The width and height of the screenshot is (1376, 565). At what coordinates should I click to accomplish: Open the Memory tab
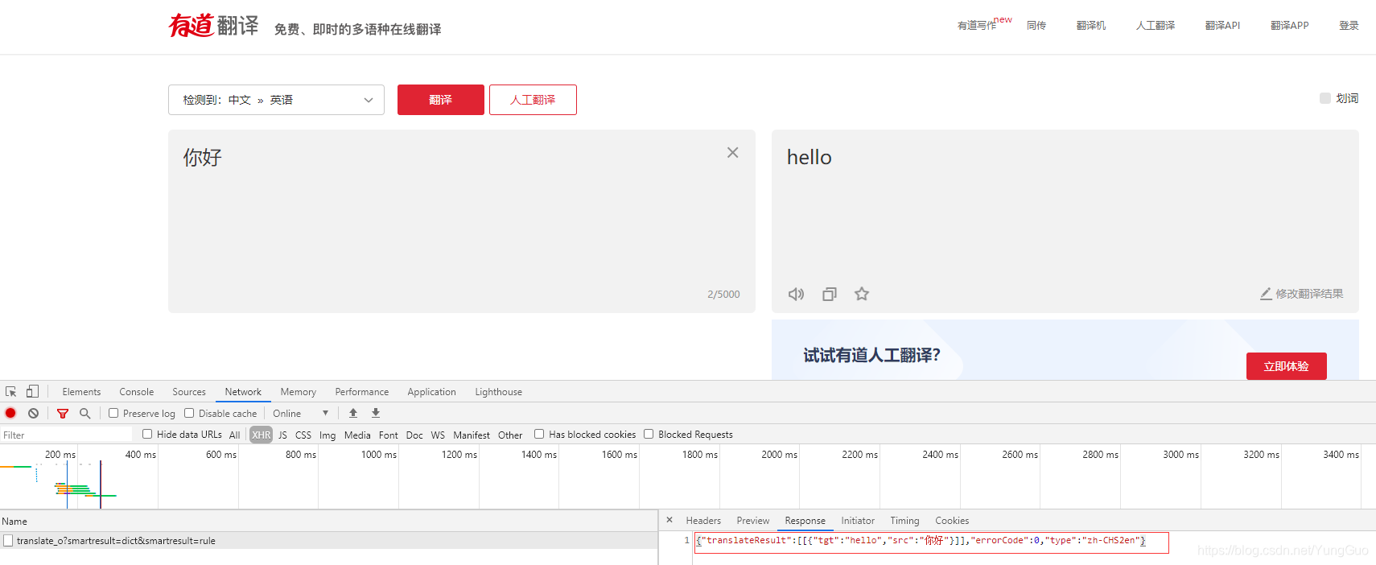pos(299,392)
